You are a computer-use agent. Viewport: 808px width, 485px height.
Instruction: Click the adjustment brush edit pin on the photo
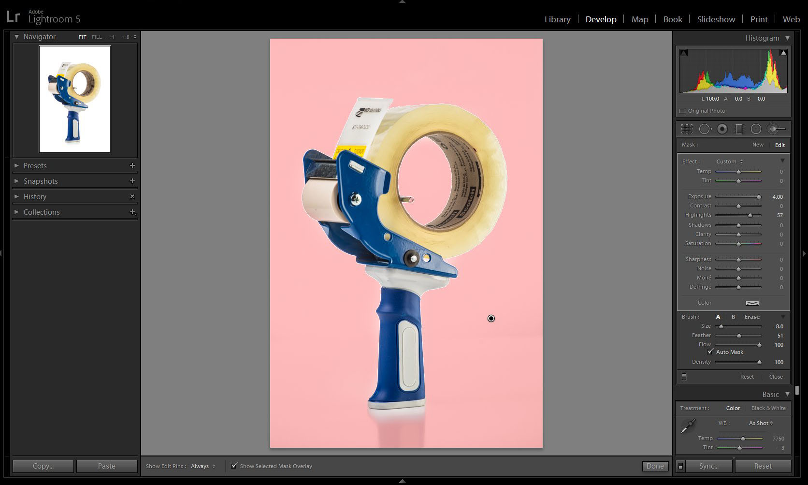click(x=491, y=318)
